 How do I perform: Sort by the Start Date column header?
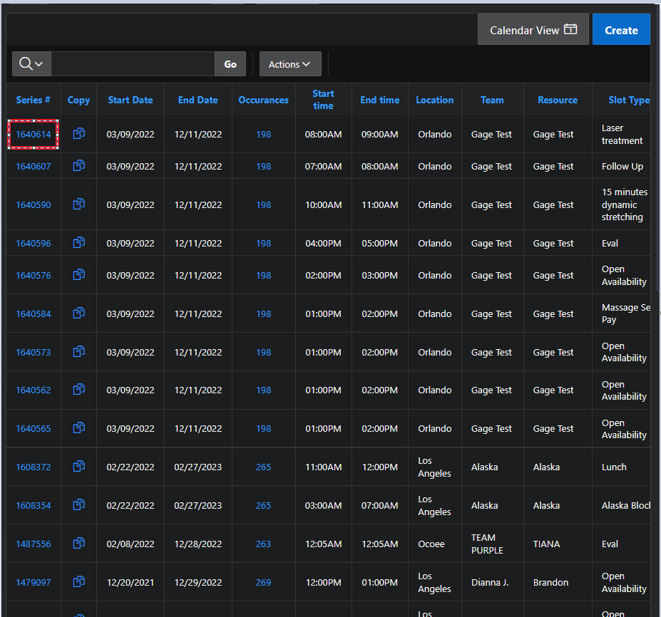[130, 100]
